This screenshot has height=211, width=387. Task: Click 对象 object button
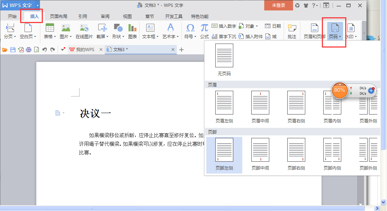248,26
